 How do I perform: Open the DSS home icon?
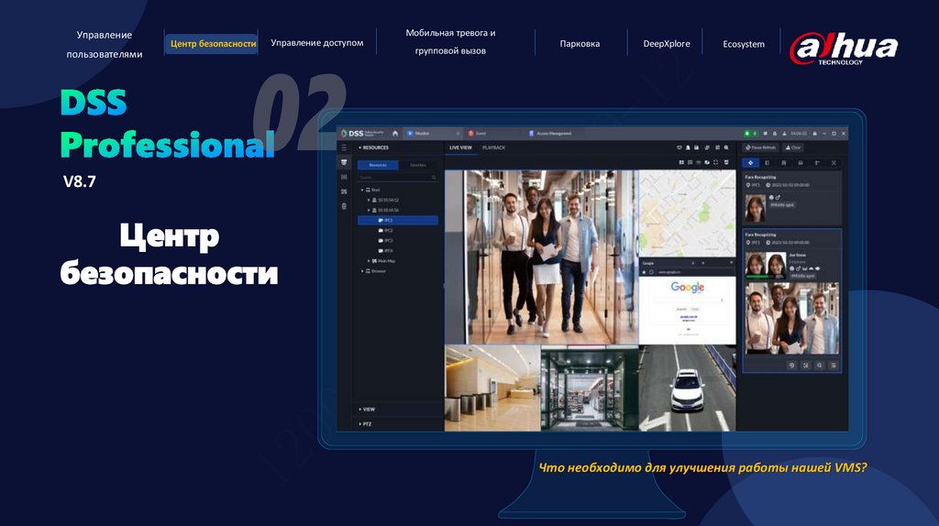tap(394, 133)
